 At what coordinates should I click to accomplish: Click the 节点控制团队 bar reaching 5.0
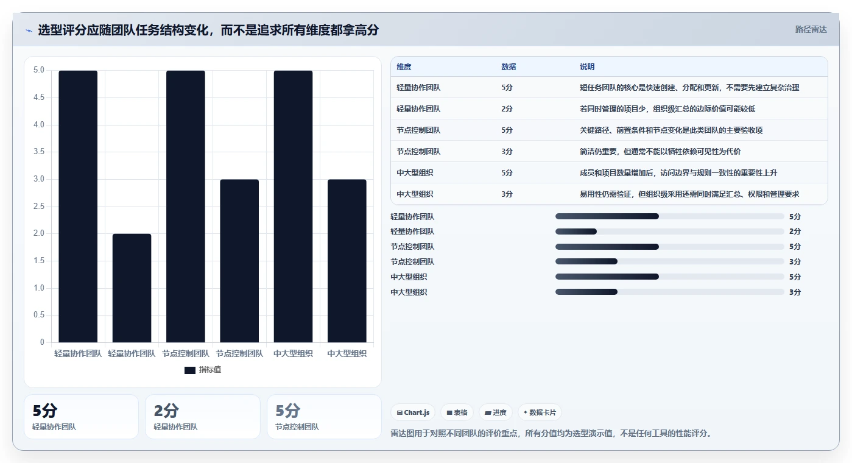(x=186, y=207)
